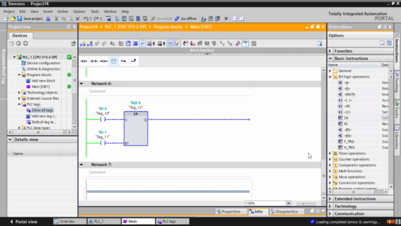The image size is (401, 226).
Task: Open the Edit menu
Action: click(x=23, y=11)
